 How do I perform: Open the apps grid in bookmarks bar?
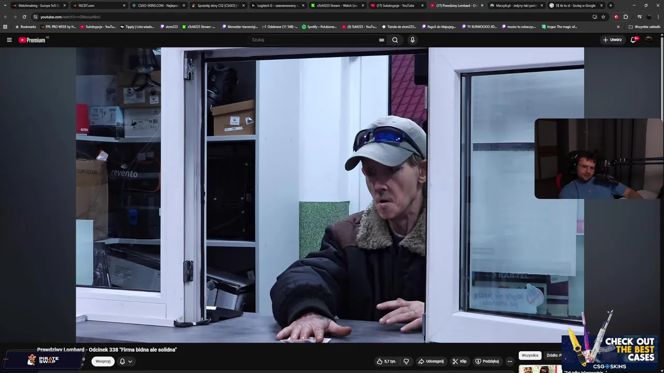pos(5,26)
